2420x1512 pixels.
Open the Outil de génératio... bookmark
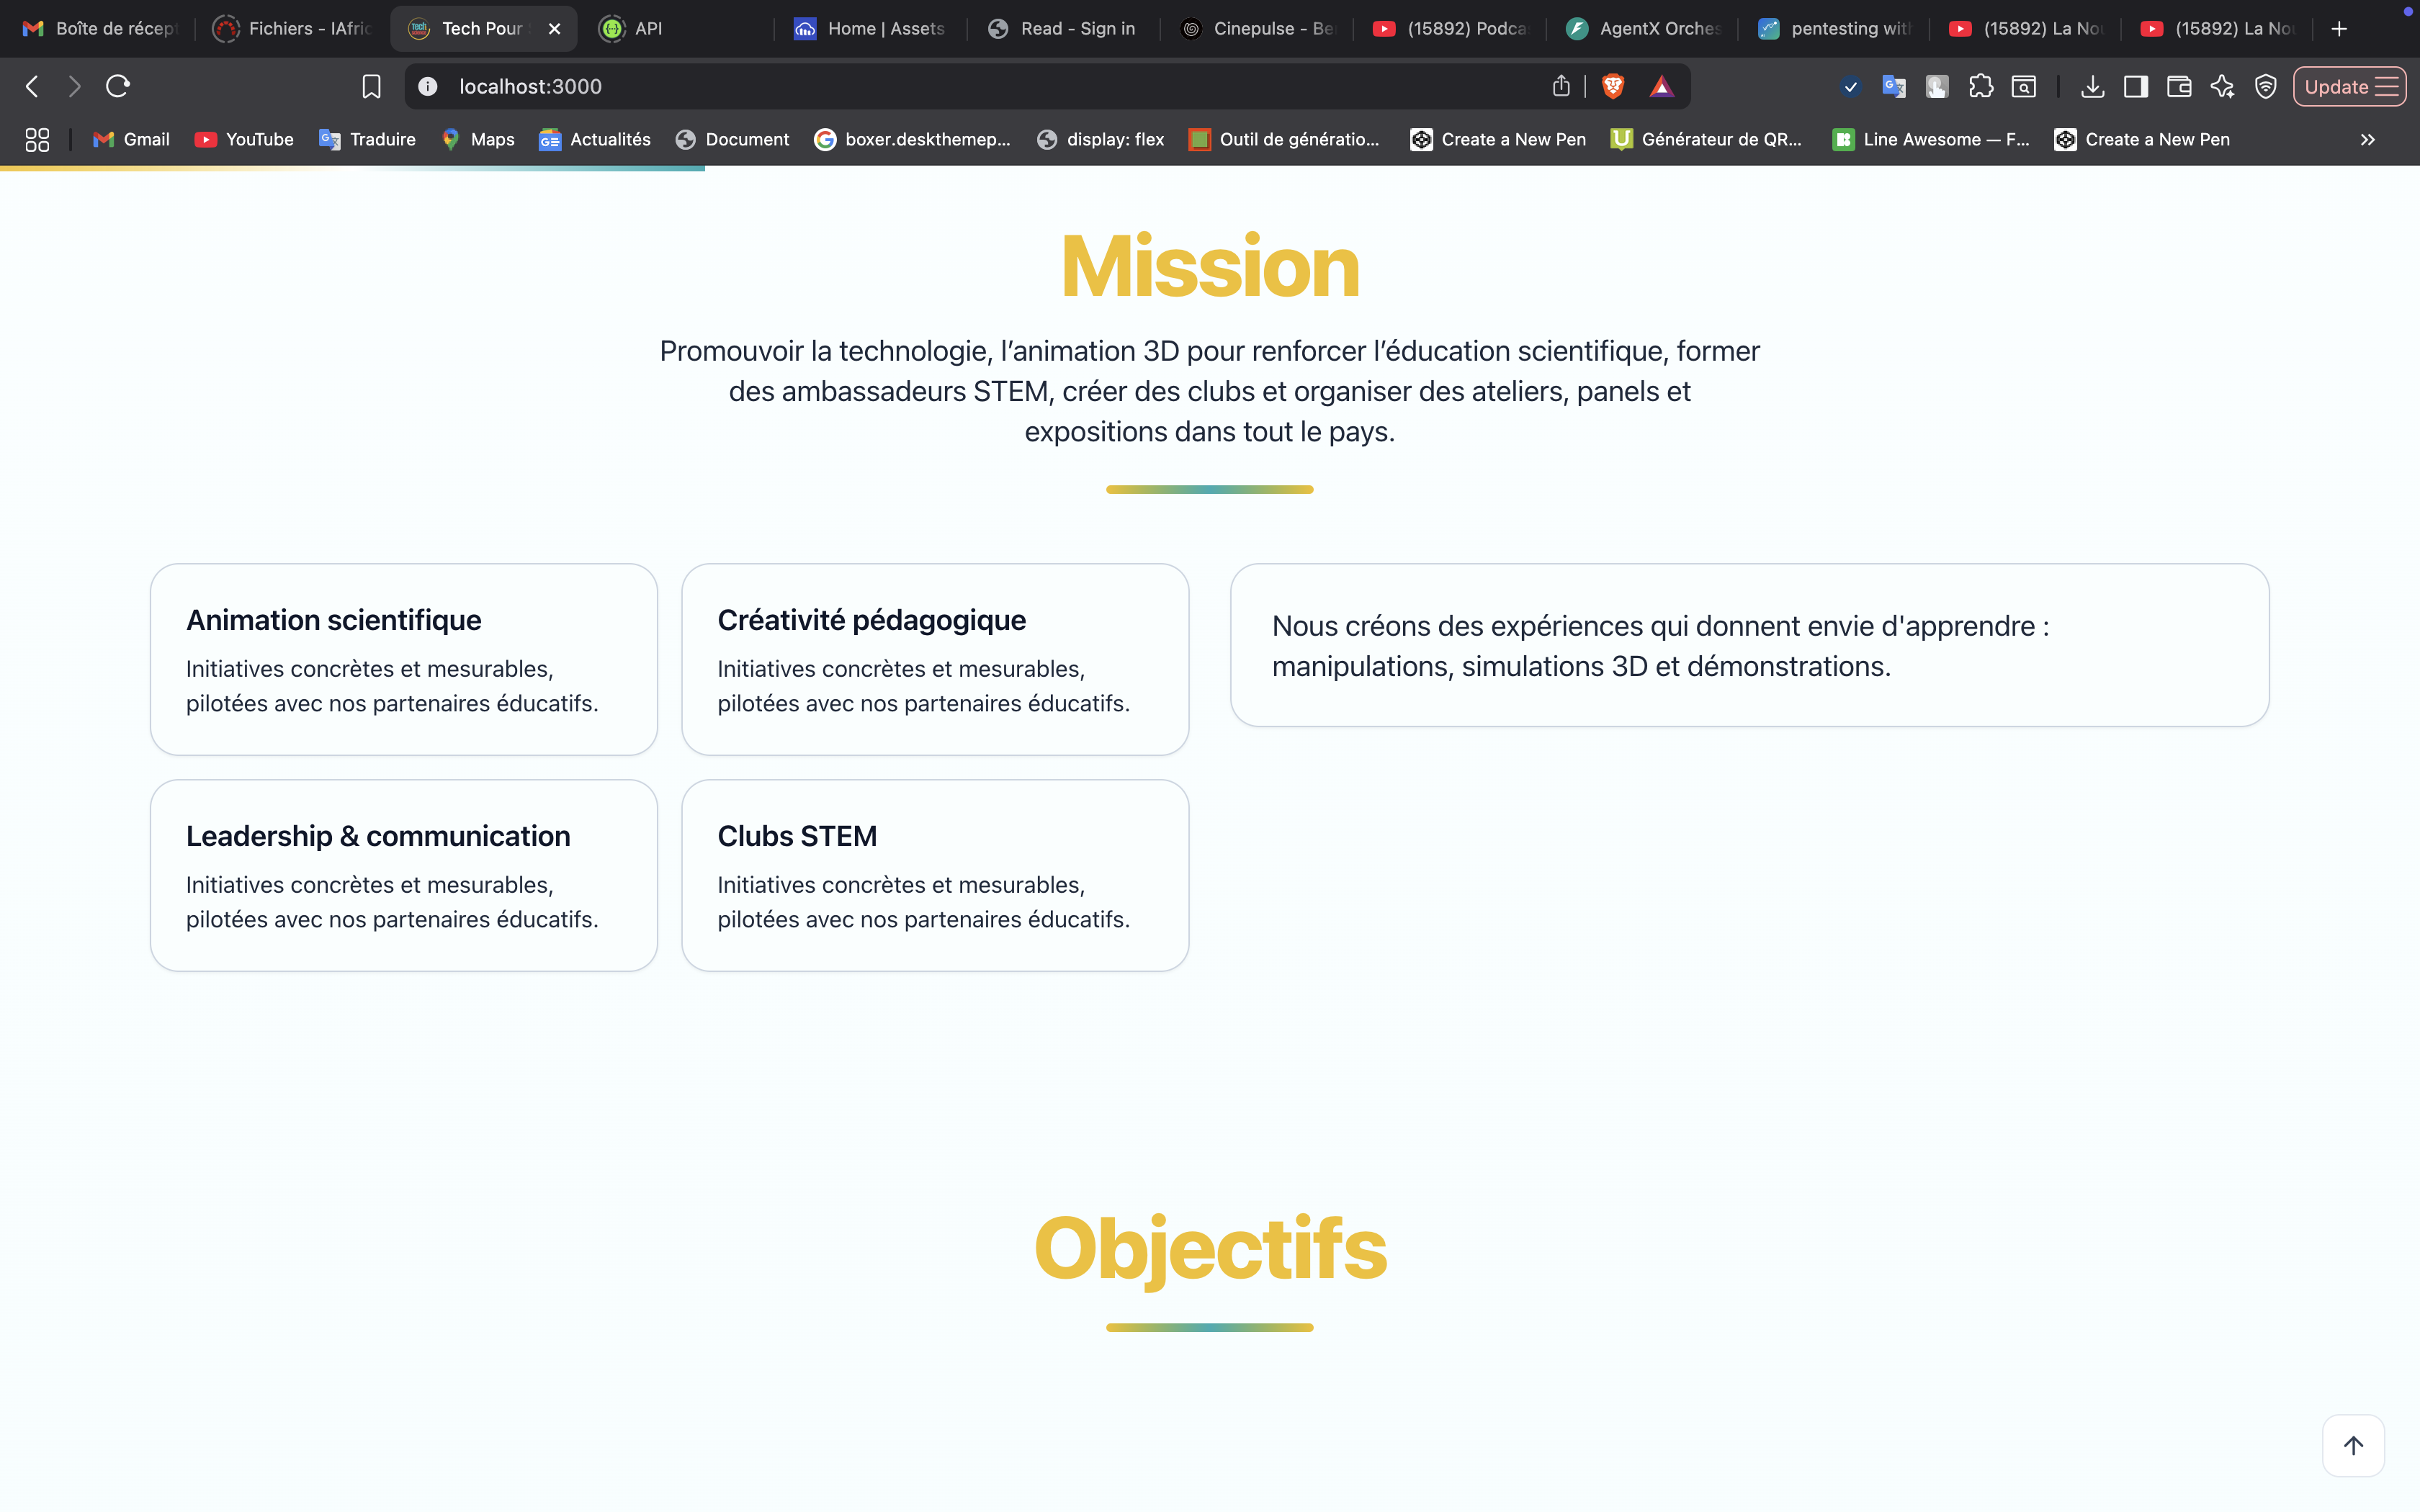pos(1284,140)
